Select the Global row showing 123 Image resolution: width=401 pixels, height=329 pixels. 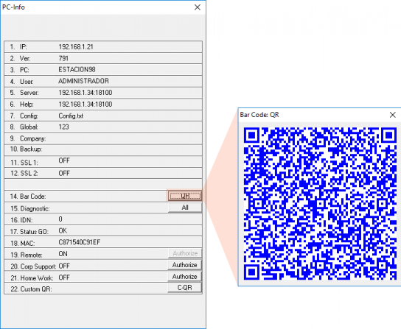tap(103, 127)
